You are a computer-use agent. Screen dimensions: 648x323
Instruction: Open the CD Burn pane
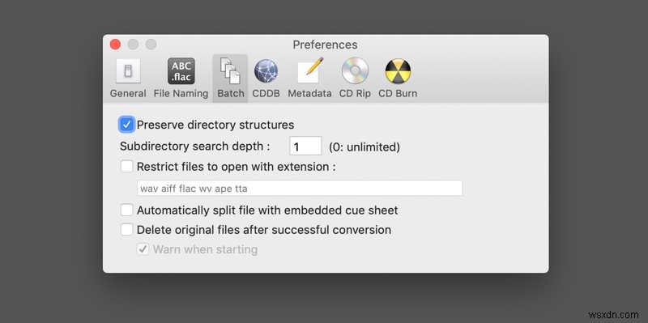[x=398, y=79]
